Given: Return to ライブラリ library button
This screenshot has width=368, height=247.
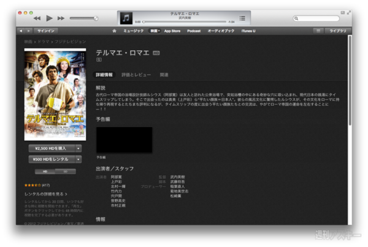Looking at the screenshot, I should [x=338, y=31].
